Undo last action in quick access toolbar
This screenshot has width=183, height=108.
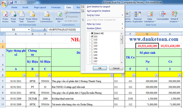16,2
